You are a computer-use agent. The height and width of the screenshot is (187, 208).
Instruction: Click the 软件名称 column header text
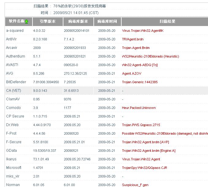click(17, 21)
